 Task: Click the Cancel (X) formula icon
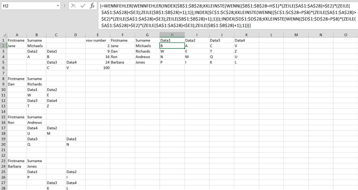pos(73,6)
